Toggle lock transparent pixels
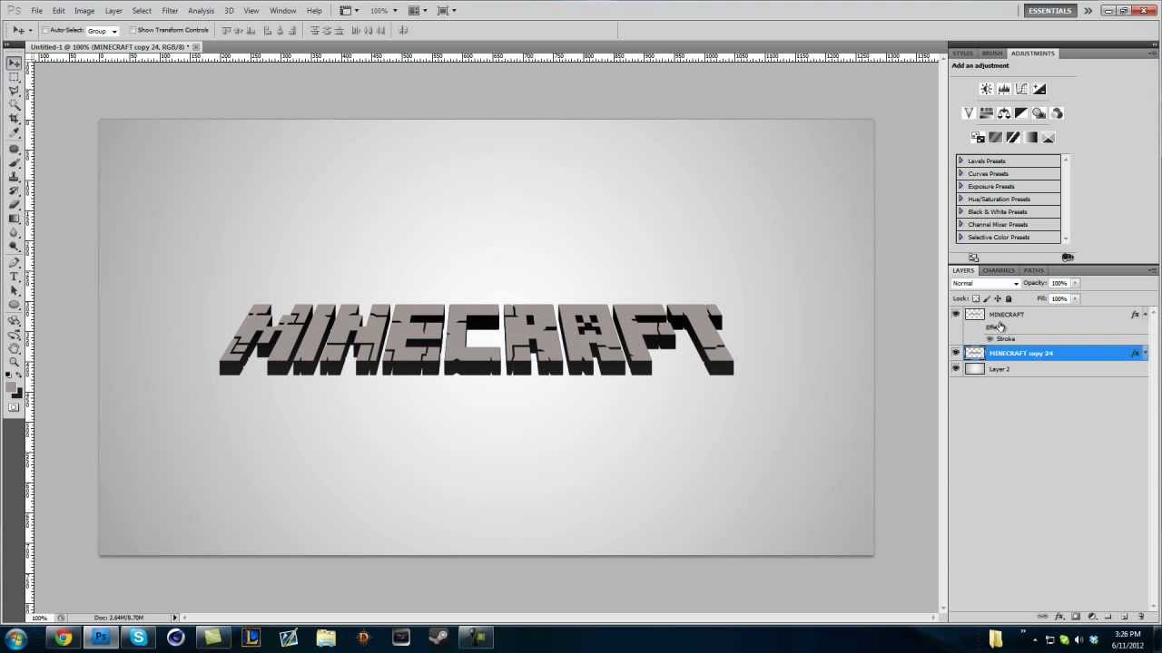 click(x=976, y=298)
